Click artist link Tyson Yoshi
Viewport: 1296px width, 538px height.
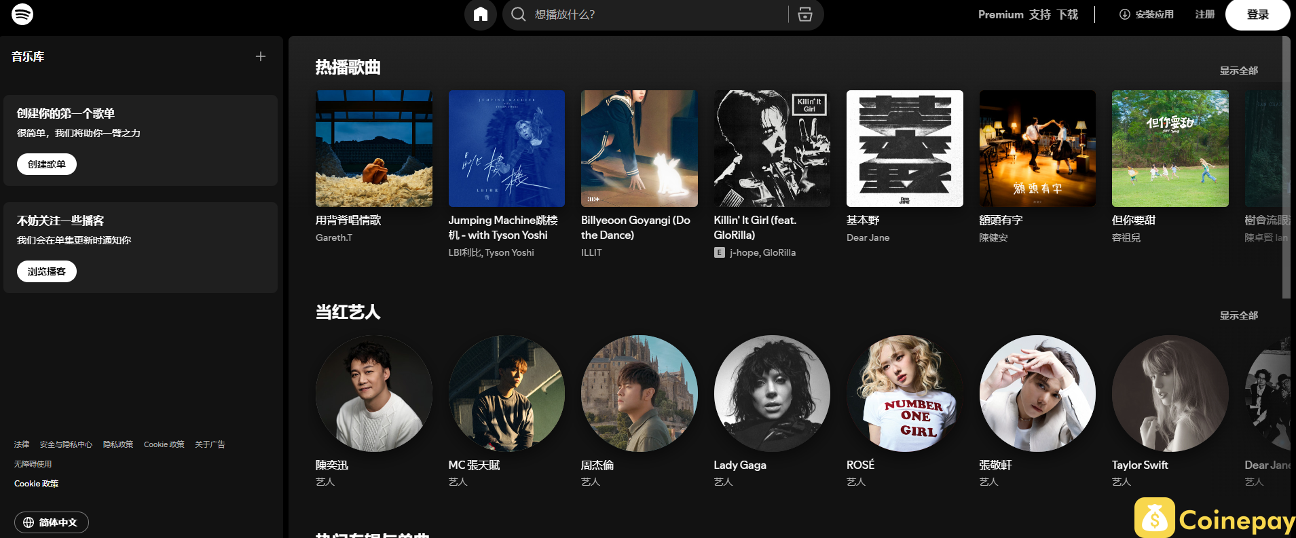509,252
